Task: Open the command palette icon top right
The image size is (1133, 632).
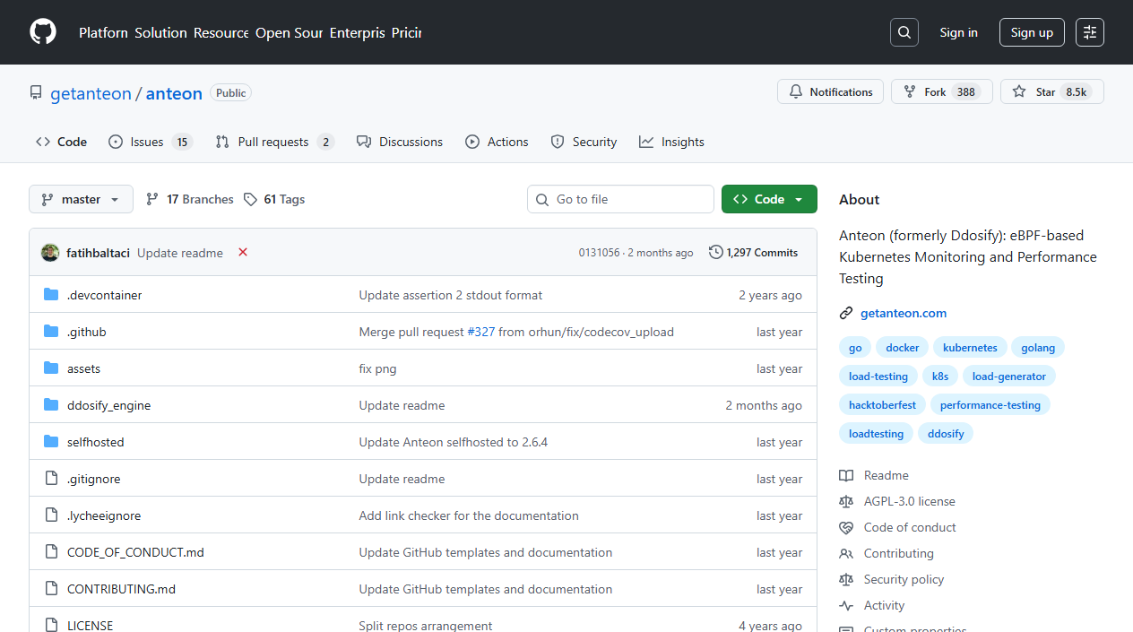Action: [x=1089, y=31]
